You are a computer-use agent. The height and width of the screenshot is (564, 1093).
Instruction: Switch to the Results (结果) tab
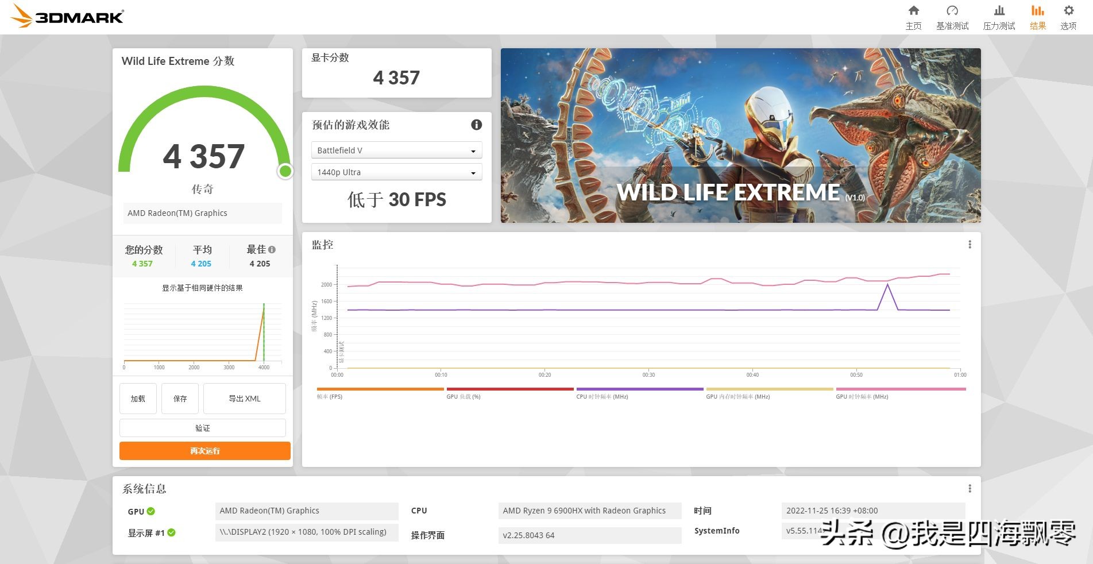coord(1037,17)
